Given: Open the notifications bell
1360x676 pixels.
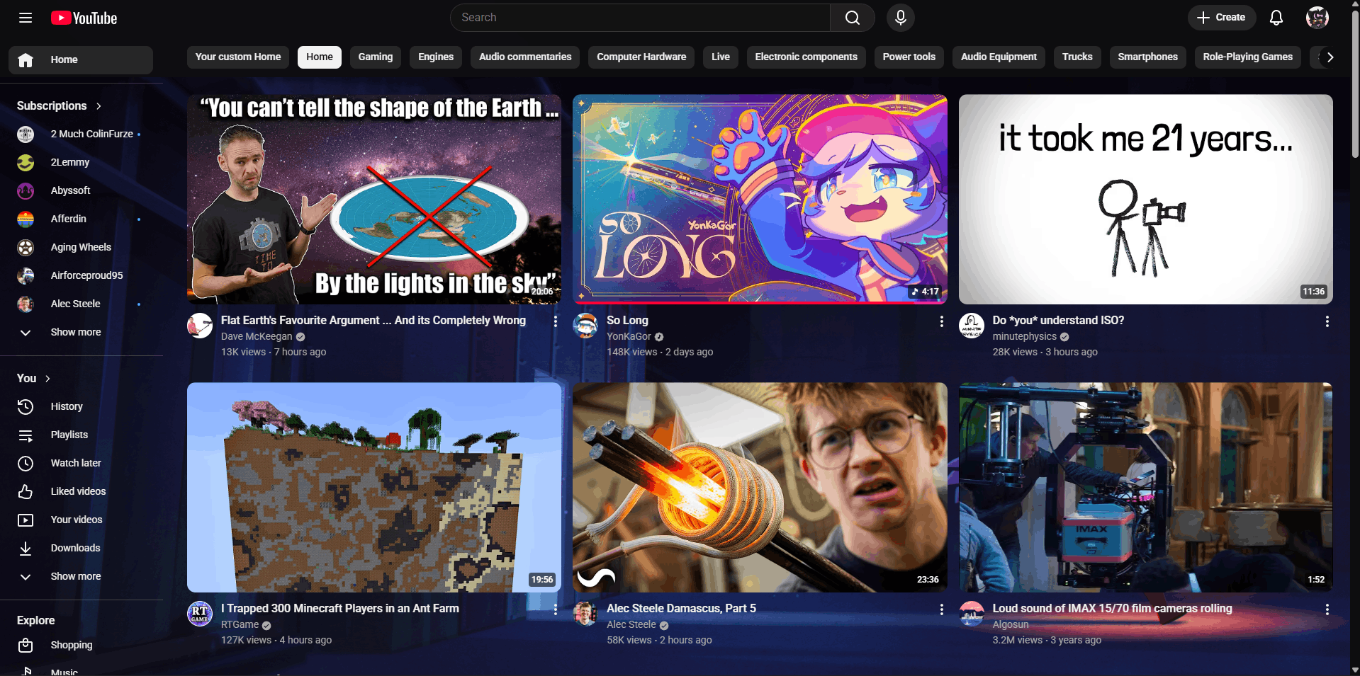Looking at the screenshot, I should (x=1276, y=18).
